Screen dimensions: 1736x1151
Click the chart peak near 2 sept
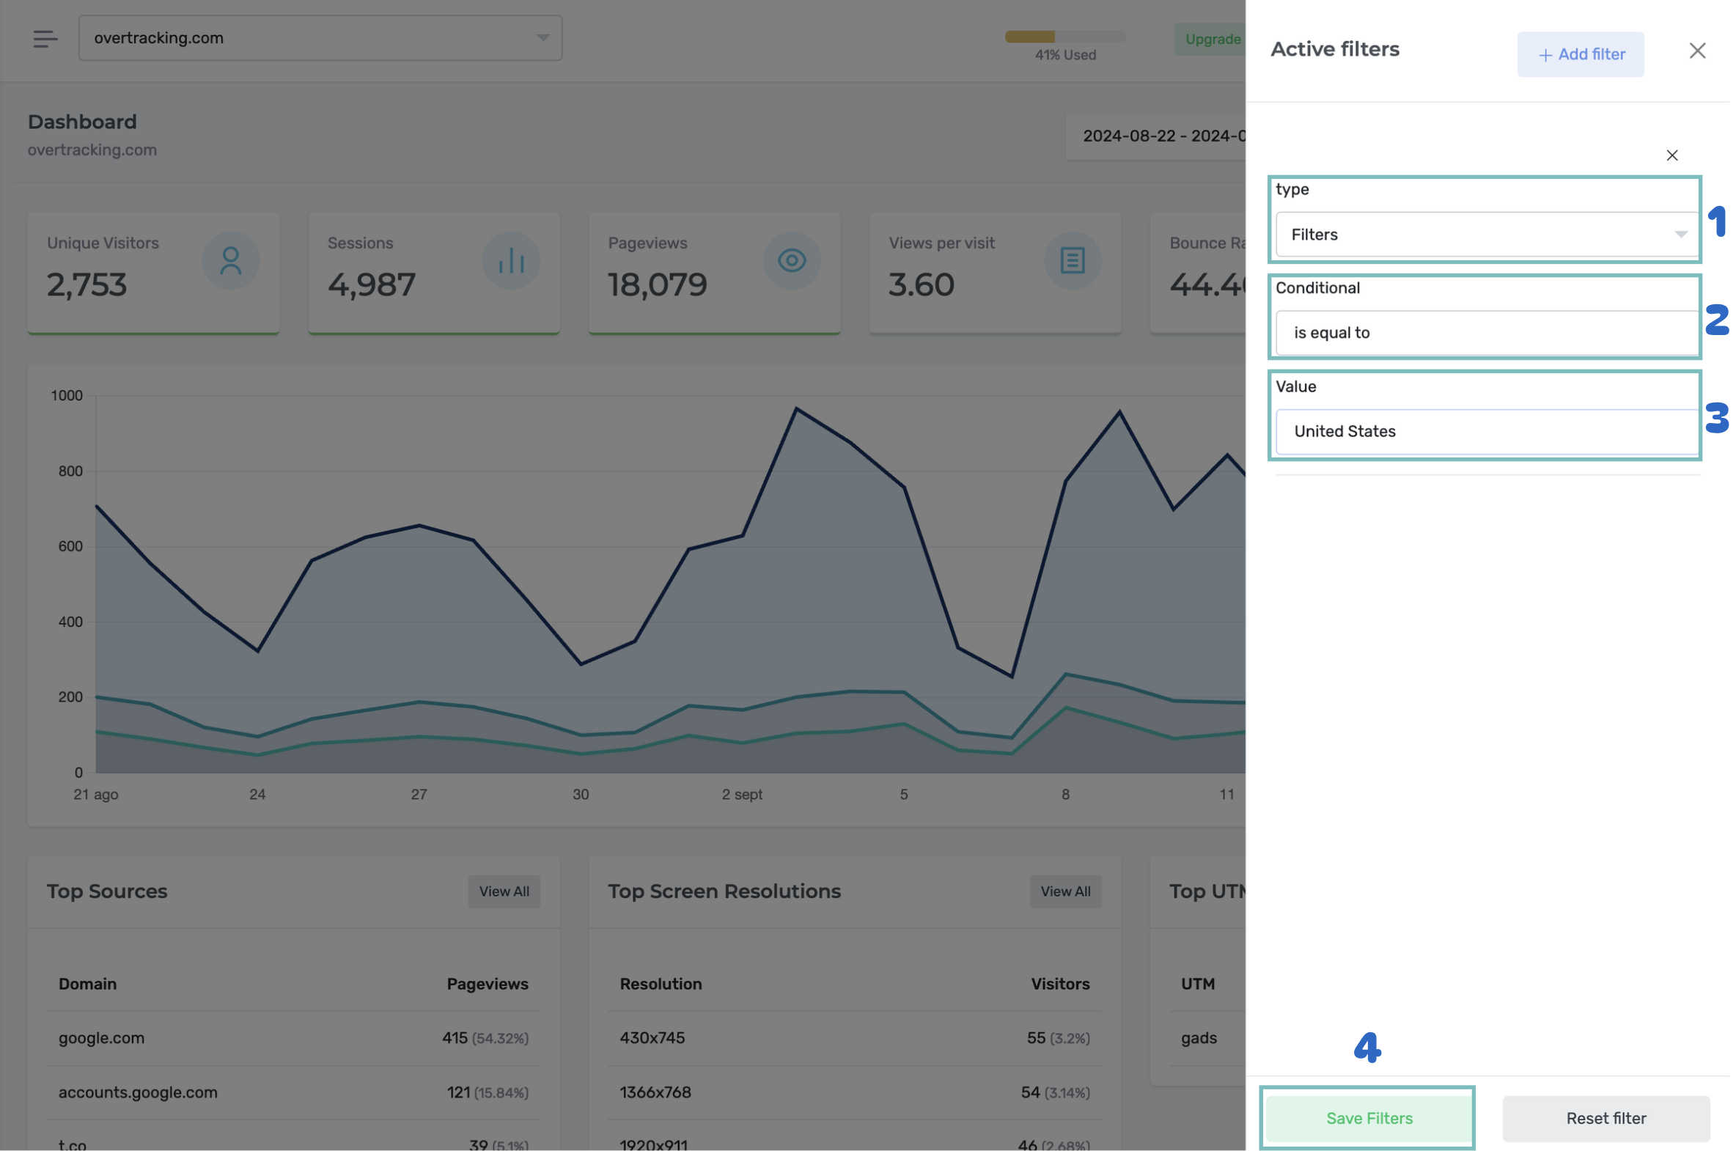click(796, 408)
